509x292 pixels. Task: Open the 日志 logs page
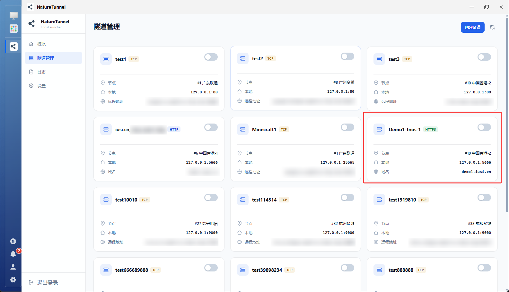click(x=53, y=72)
